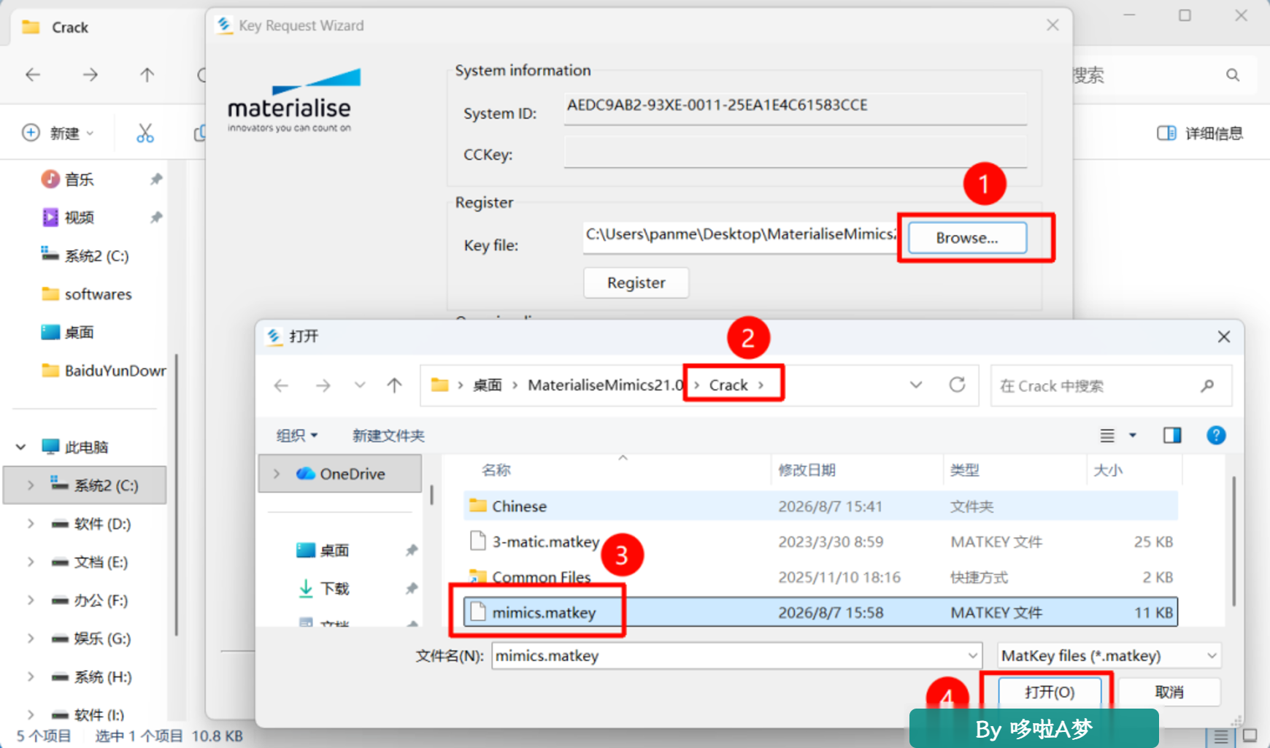Click the Key file path field
Viewport: 1270px width, 748px height.
coord(740,237)
